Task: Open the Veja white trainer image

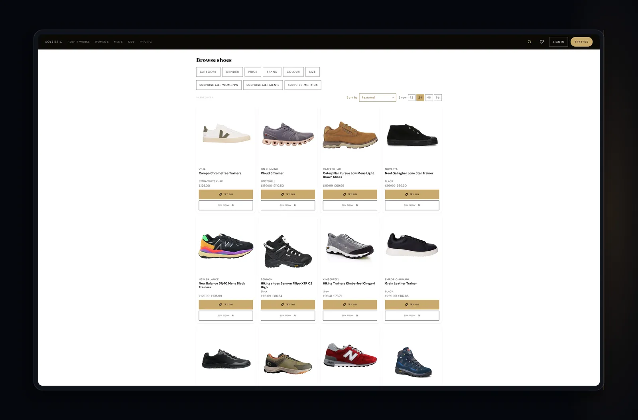Action: point(226,133)
